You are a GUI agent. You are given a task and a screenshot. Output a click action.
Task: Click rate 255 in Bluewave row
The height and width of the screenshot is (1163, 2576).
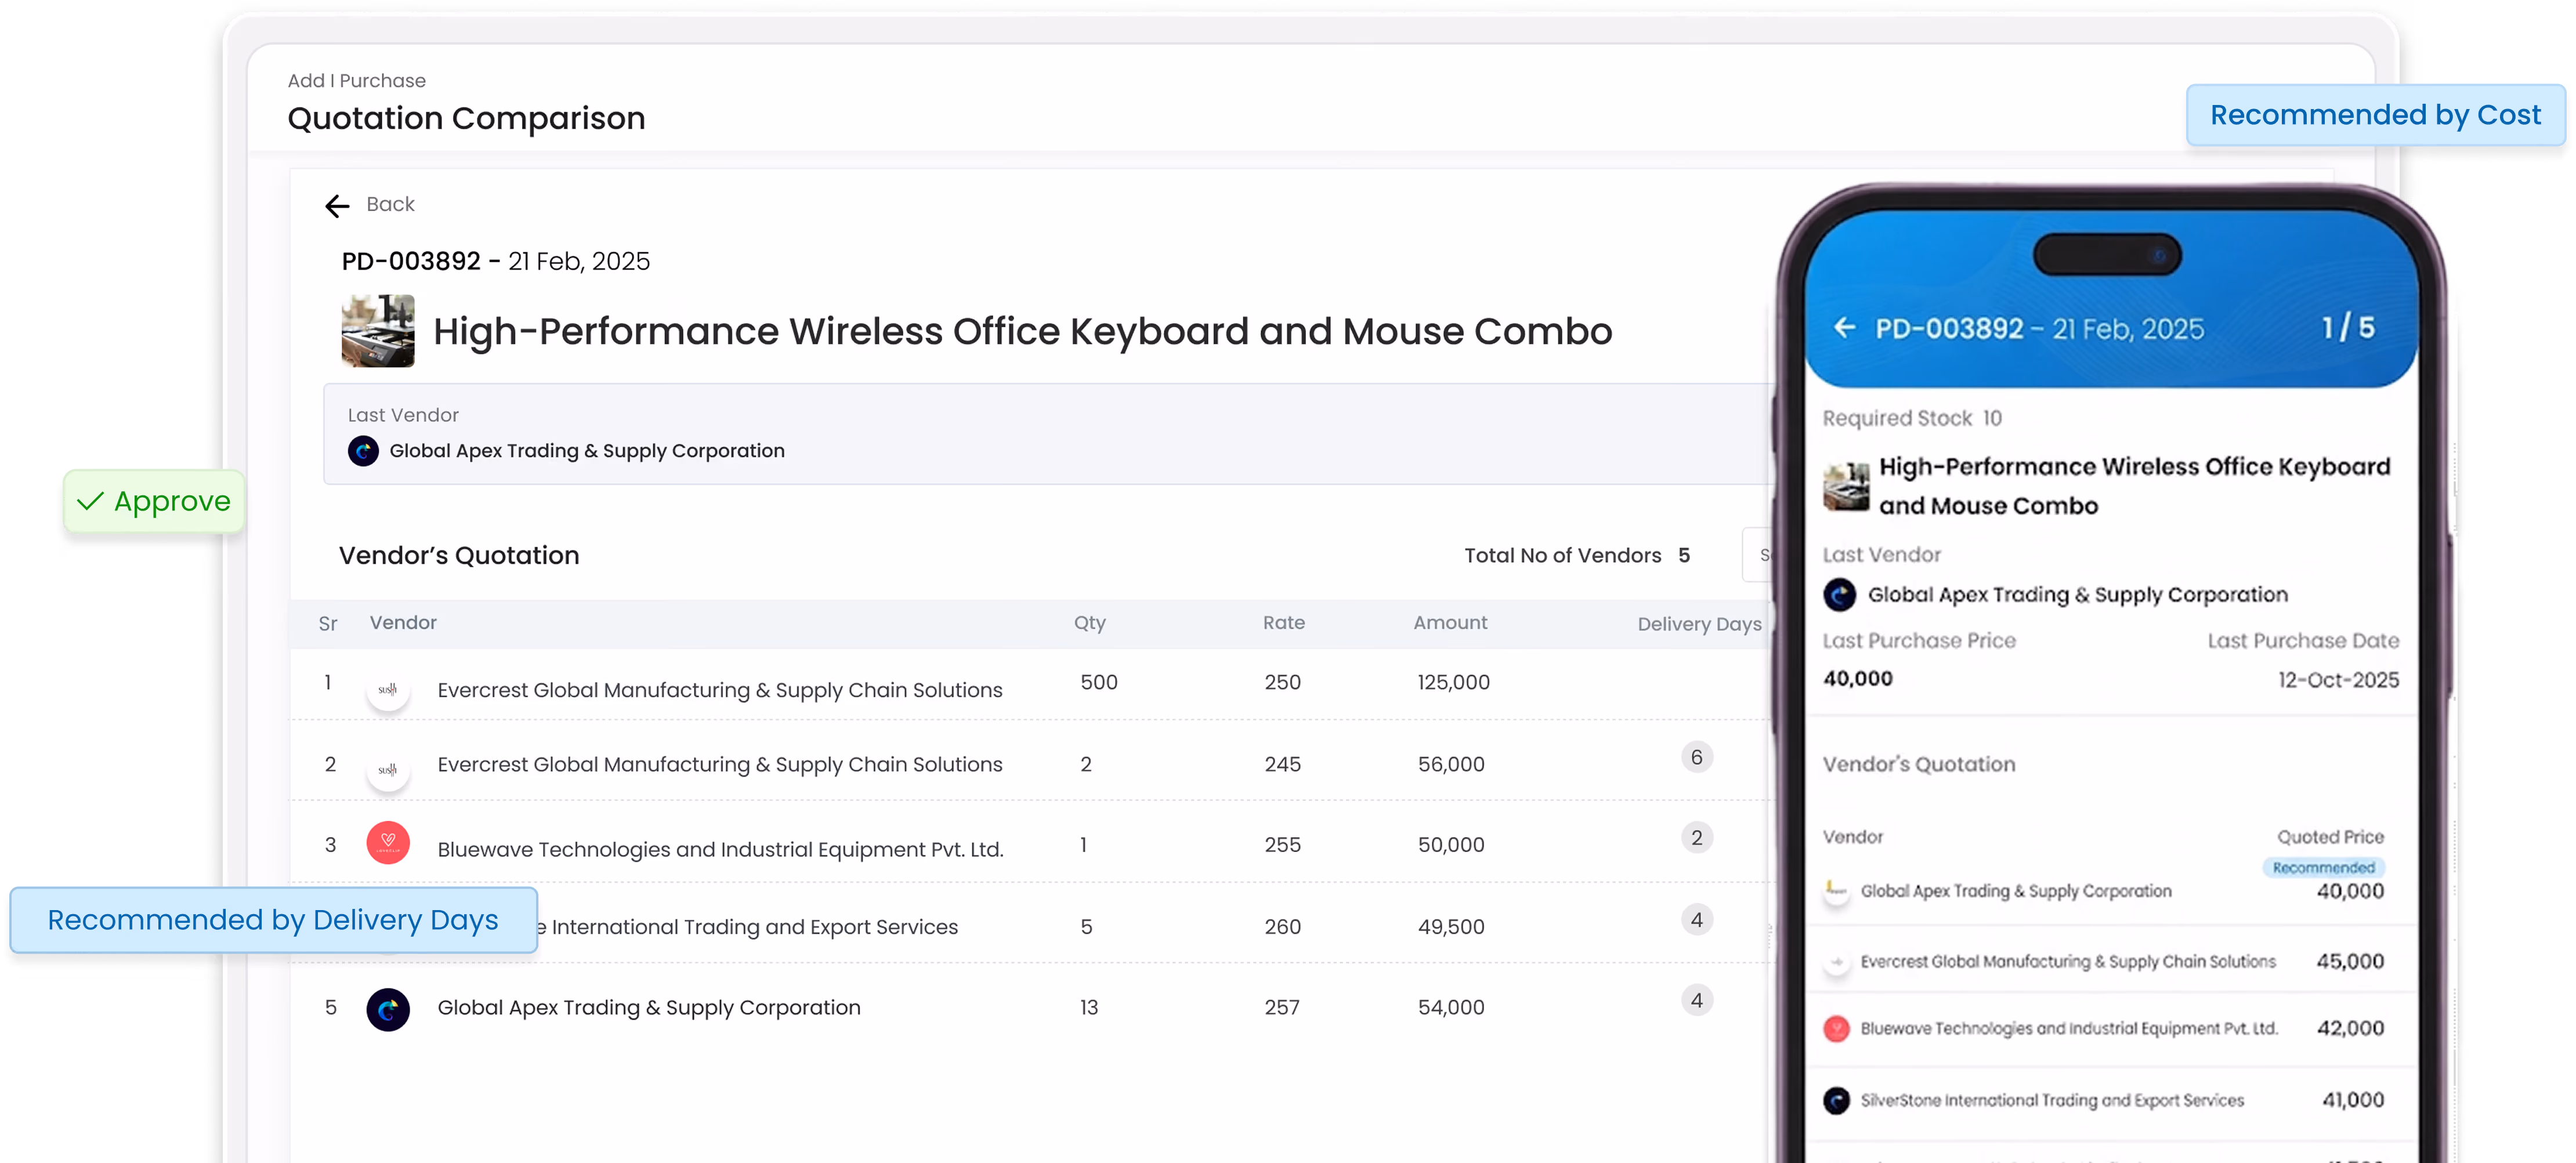[x=1282, y=844]
